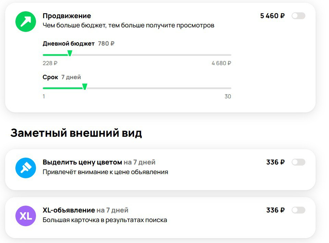The height and width of the screenshot is (243, 329).
Task: Click the 30 days maximum label
Action: [228, 97]
